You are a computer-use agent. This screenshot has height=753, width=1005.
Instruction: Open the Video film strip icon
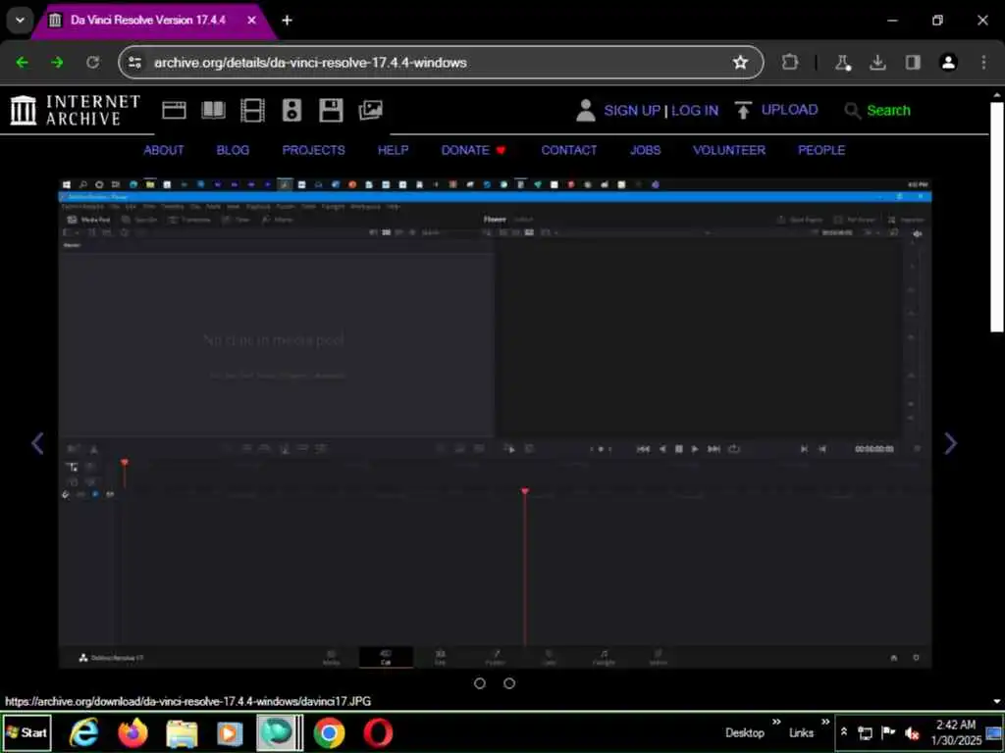click(252, 110)
